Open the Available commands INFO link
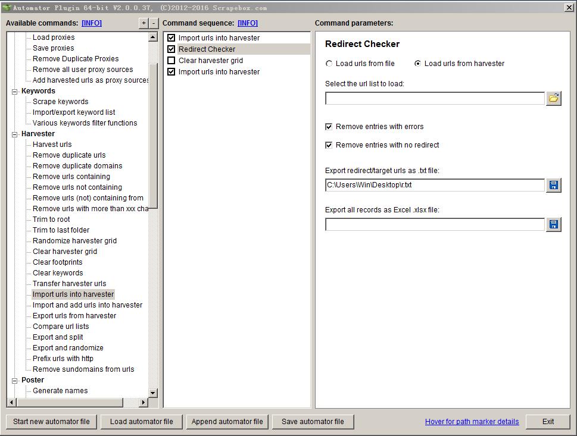 tap(92, 23)
